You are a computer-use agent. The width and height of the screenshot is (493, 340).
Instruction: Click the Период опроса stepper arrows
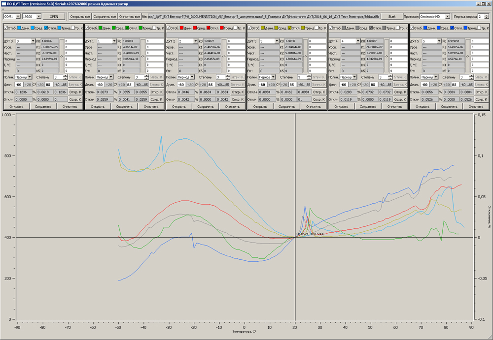[x=487, y=16]
